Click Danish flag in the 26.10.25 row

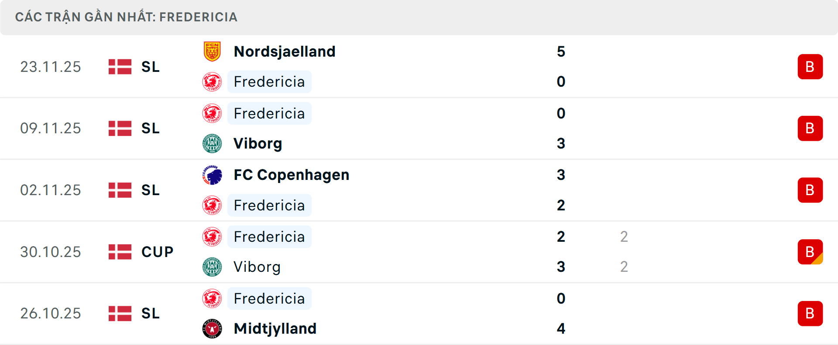click(x=120, y=314)
